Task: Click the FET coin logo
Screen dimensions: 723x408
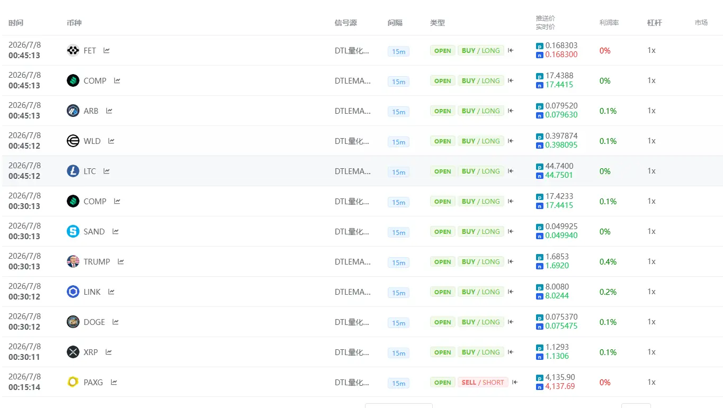Action: point(73,50)
